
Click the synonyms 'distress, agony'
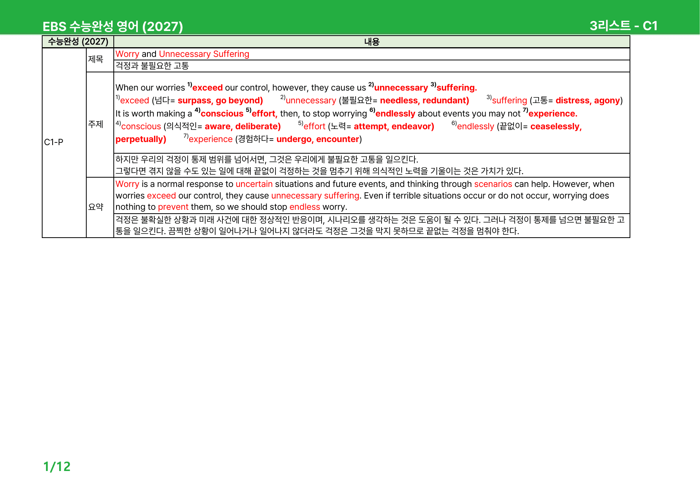tap(588, 101)
